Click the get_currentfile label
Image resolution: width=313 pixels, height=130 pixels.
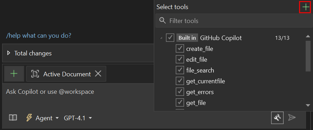coord(205,81)
